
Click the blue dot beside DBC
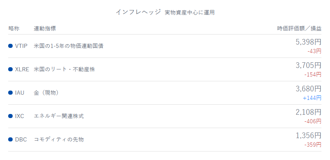[x=10, y=140]
